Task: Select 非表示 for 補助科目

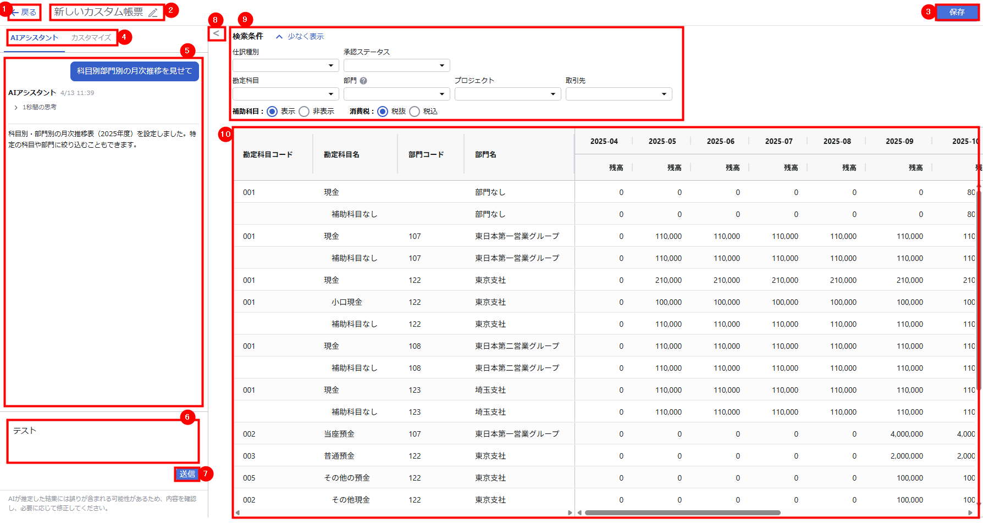Action: click(305, 112)
